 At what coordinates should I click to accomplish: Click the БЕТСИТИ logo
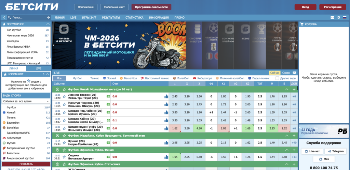pyautogui.click(x=32, y=7)
